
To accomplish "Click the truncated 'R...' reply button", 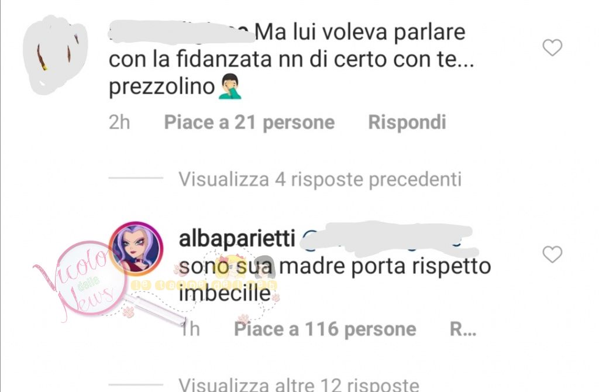I will 463,329.
